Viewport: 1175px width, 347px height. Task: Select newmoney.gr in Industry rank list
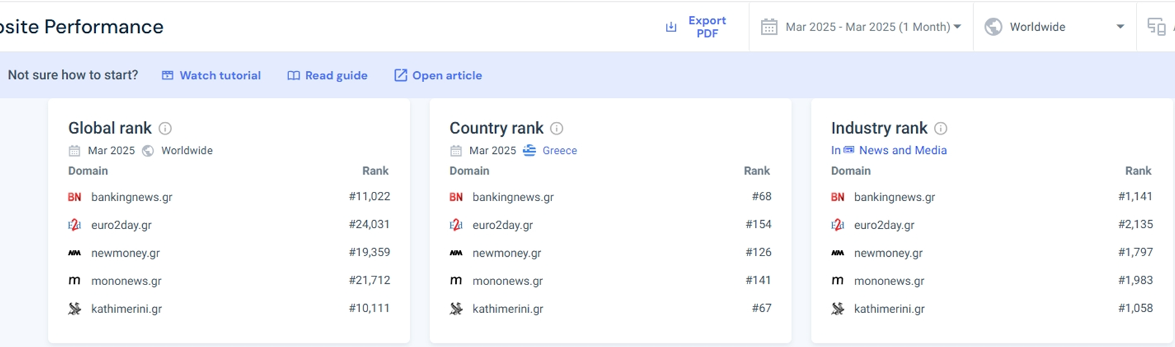pos(888,253)
